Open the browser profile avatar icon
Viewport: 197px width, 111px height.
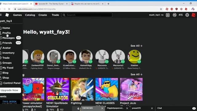pos(193,9)
